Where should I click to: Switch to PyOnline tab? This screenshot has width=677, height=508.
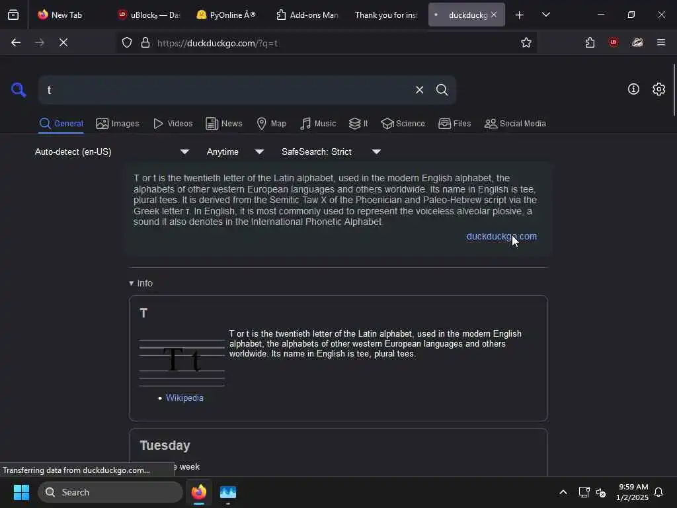pos(227,15)
